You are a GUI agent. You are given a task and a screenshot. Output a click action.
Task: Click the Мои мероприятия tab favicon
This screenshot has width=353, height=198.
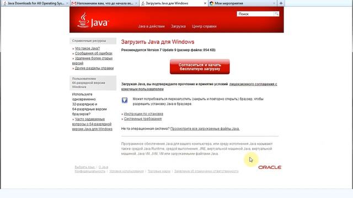211,3
